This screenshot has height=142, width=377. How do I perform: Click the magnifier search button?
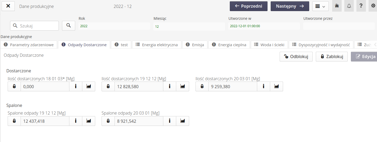point(69,26)
